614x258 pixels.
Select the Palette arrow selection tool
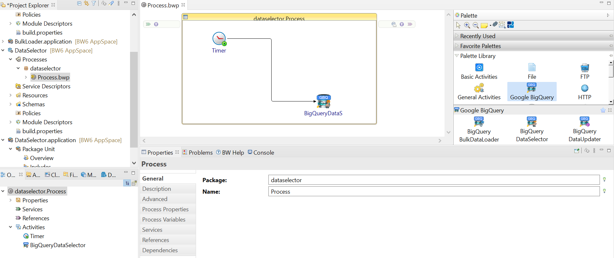[458, 25]
